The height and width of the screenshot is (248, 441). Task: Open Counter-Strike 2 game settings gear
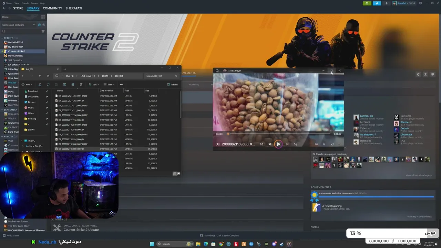tap(418, 74)
